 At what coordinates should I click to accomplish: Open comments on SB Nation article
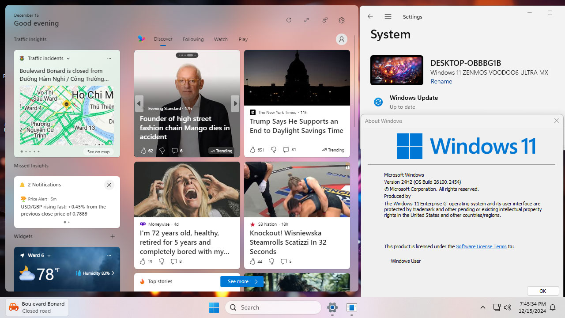(284, 261)
